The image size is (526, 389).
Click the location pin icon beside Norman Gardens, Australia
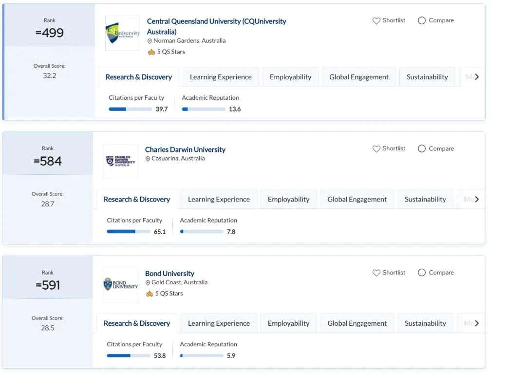150,41
